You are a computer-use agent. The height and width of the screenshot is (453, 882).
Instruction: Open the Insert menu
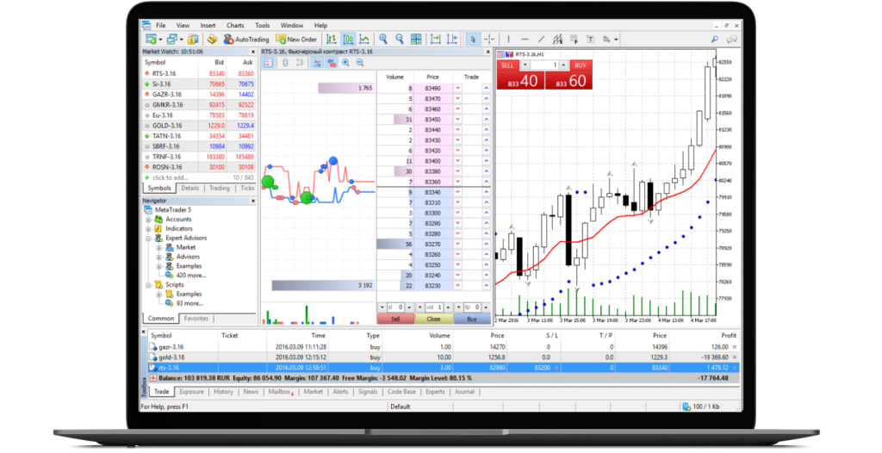click(x=208, y=25)
